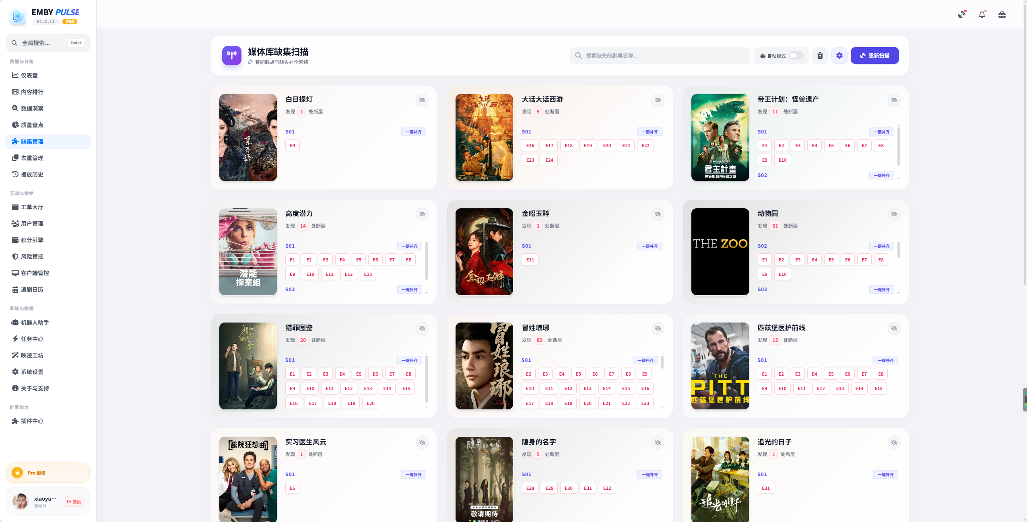Click the trash icon in scan header

[x=820, y=55]
